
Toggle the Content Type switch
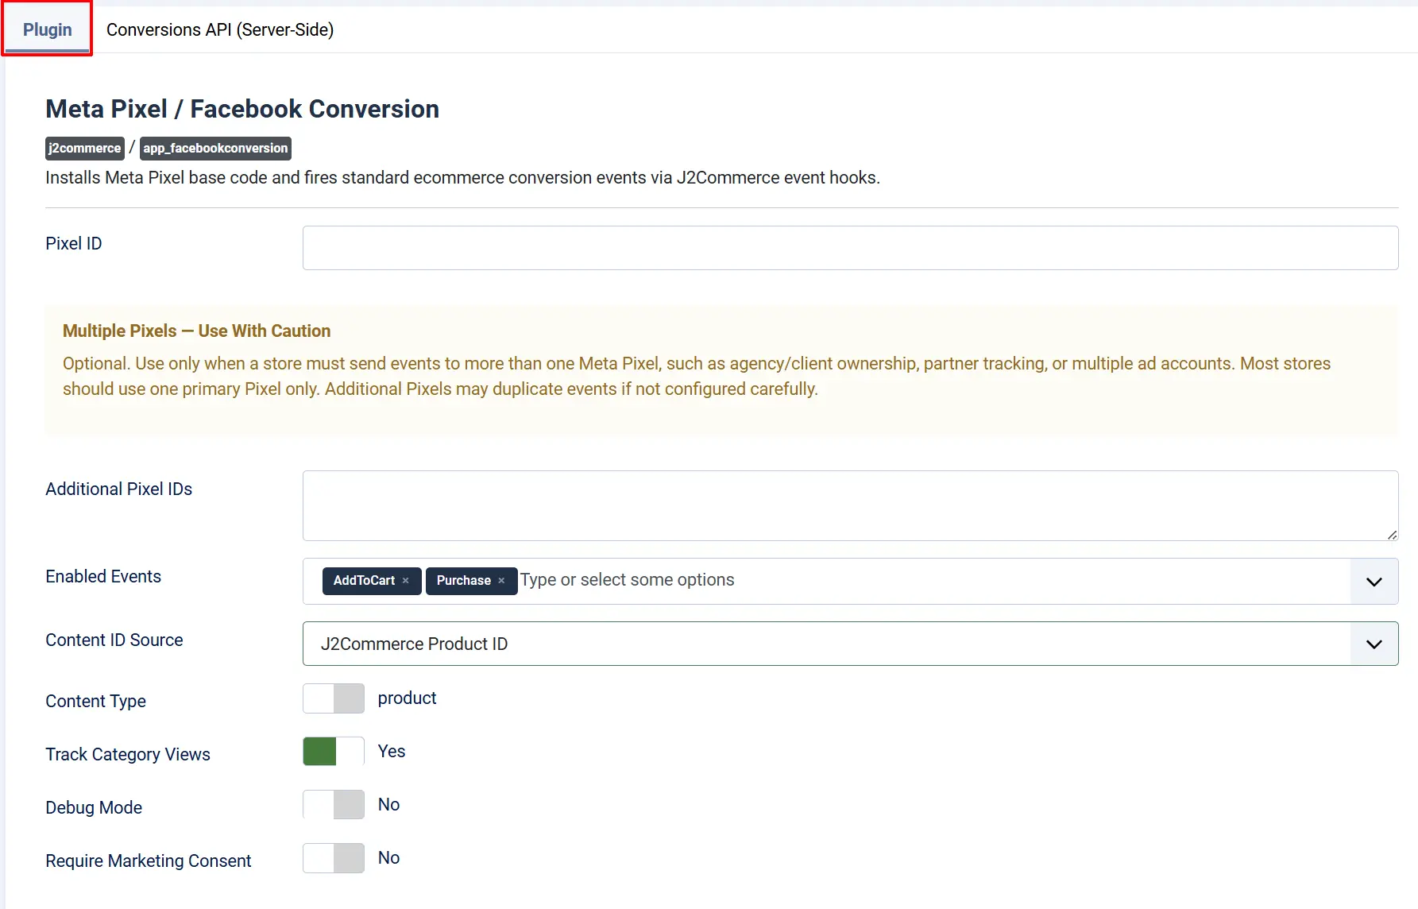334,698
